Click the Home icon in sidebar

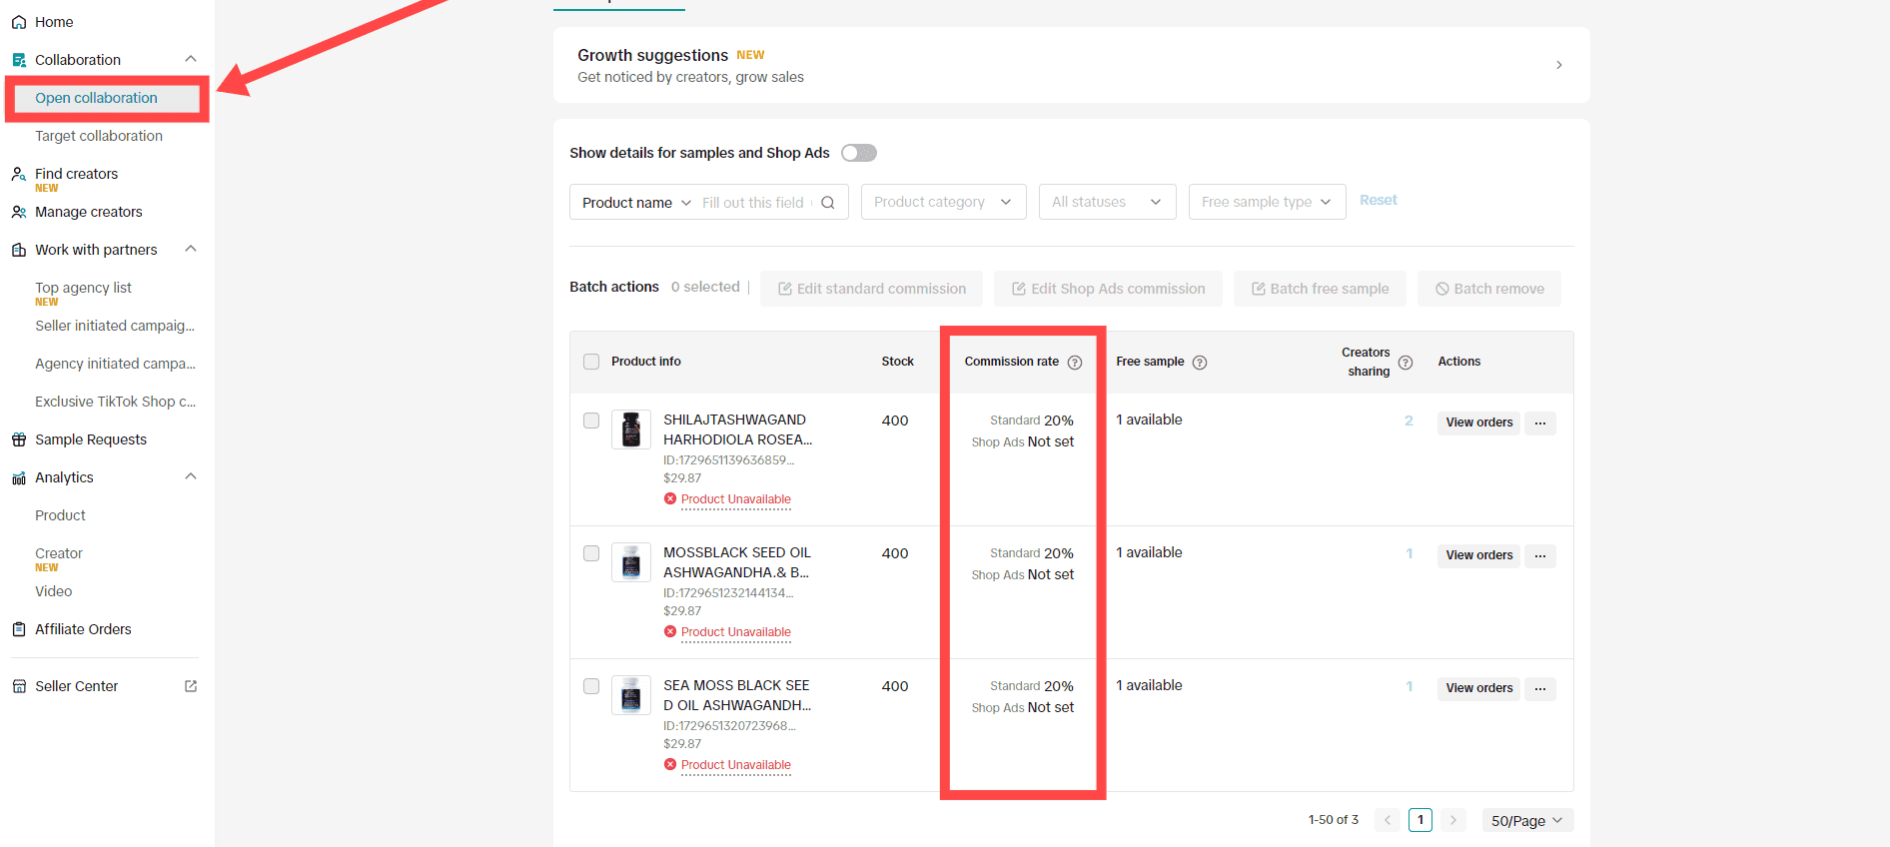point(19,22)
